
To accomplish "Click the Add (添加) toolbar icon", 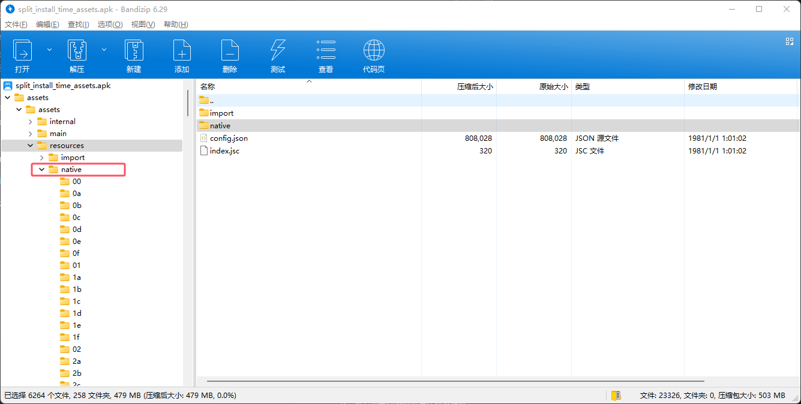I will [x=182, y=51].
